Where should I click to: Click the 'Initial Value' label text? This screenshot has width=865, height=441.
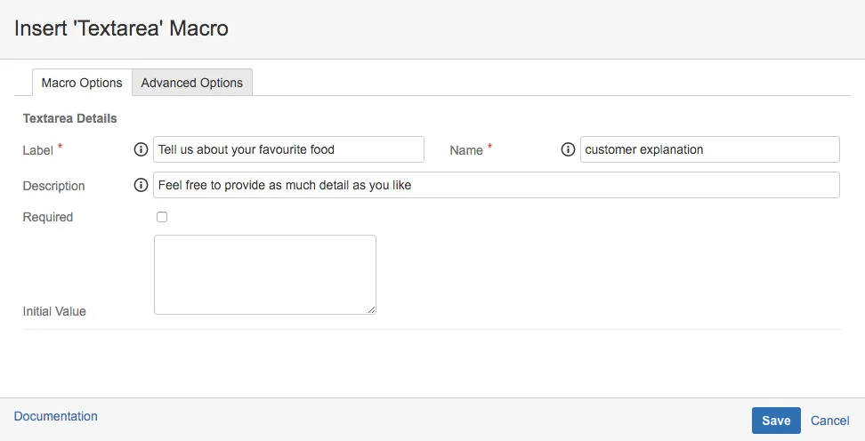pos(54,311)
